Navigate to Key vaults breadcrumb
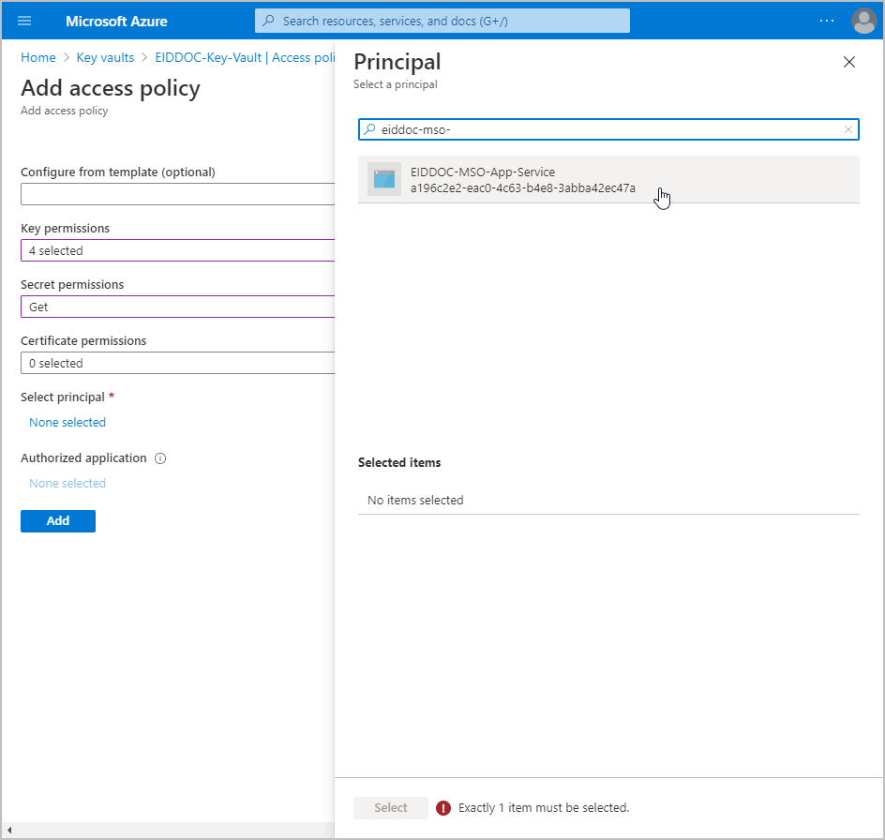Screen dimensions: 885x840 [105, 57]
